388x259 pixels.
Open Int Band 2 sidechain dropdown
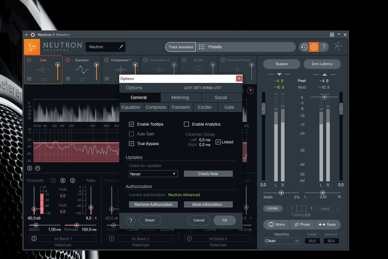pos(140,239)
